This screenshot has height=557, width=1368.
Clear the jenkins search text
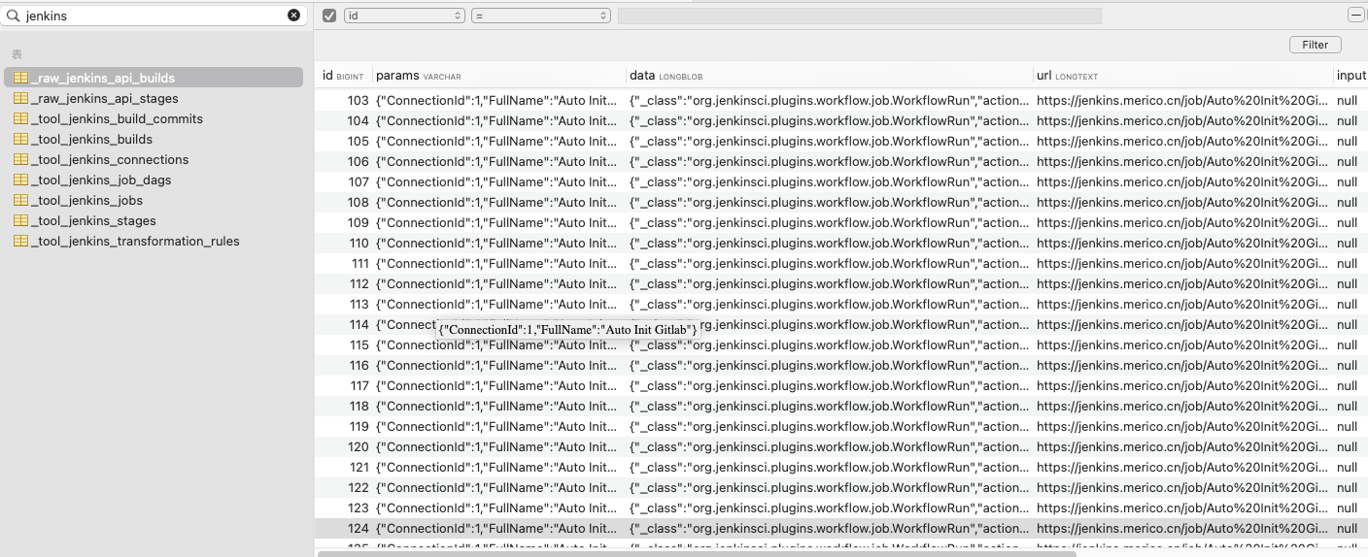click(293, 16)
